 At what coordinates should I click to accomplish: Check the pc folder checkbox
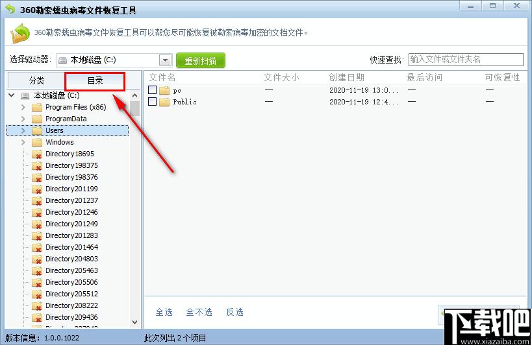click(x=153, y=89)
